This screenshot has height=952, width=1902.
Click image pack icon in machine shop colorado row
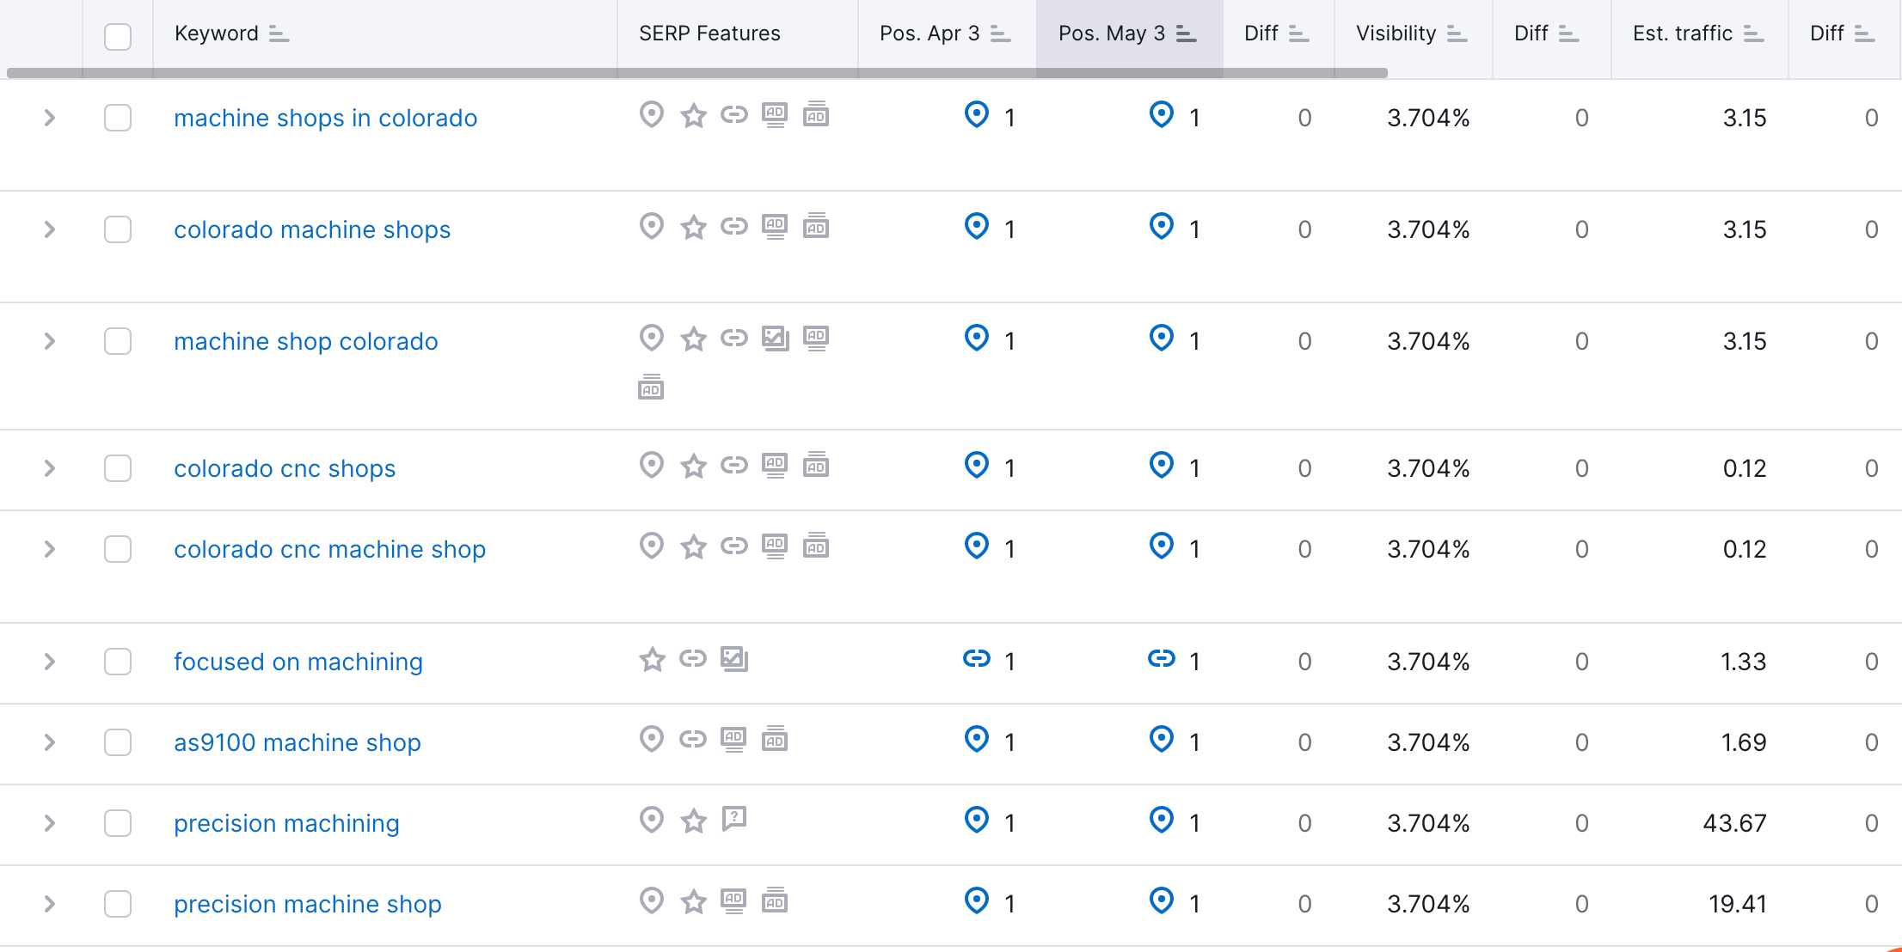[775, 339]
